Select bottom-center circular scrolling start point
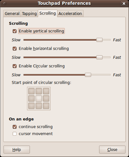The image size is (129, 157). pos(39,106)
